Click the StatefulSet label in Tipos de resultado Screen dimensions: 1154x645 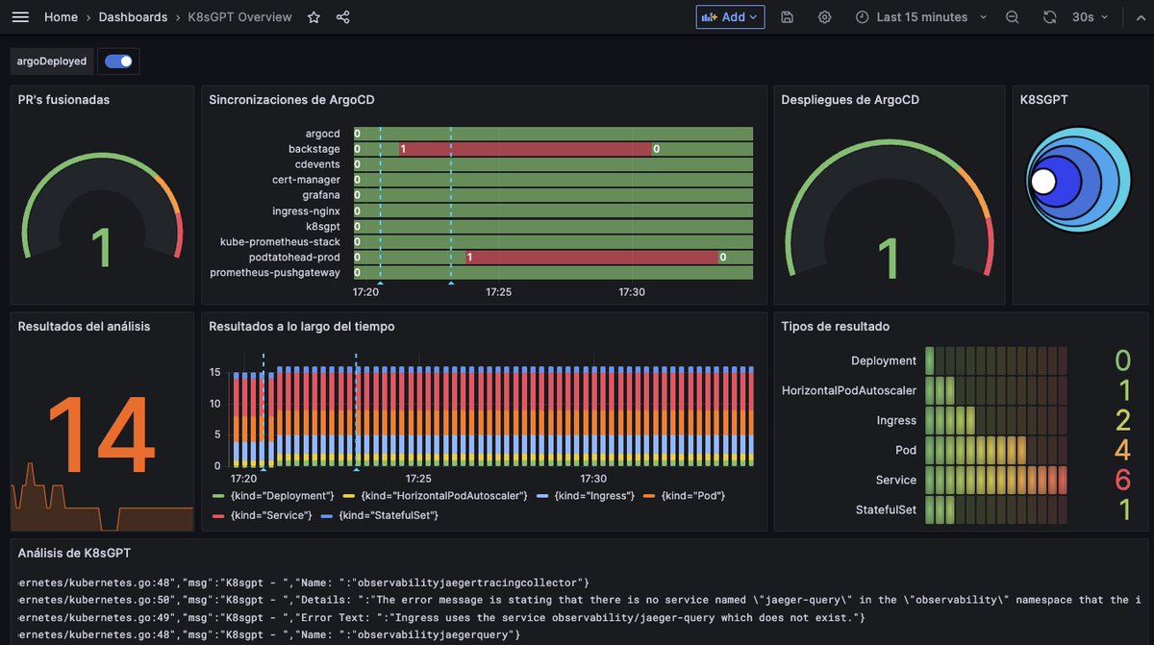(886, 509)
